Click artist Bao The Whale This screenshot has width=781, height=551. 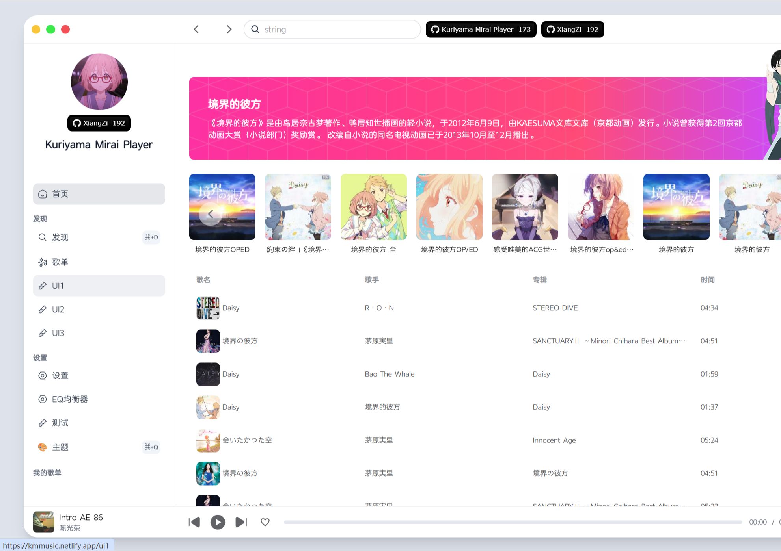pos(390,374)
